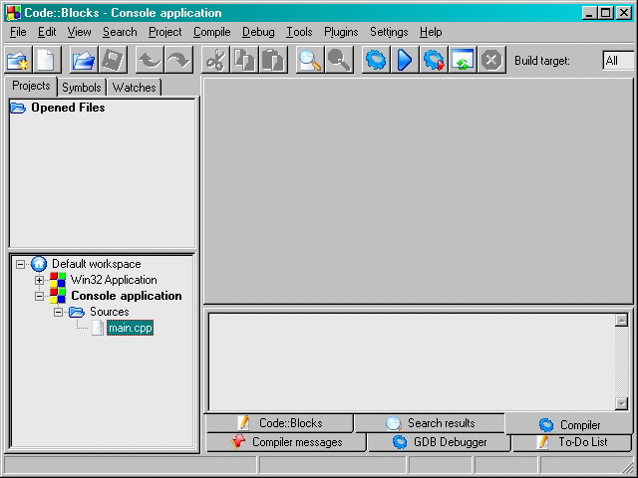Select Console application project label
Image resolution: width=638 pixels, height=478 pixels.
coord(127,296)
